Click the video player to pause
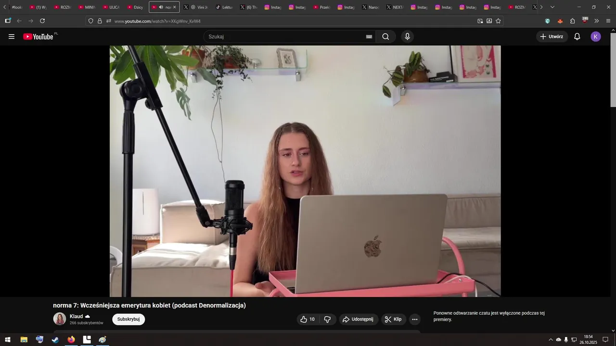Image resolution: width=616 pixels, height=346 pixels. [x=305, y=171]
